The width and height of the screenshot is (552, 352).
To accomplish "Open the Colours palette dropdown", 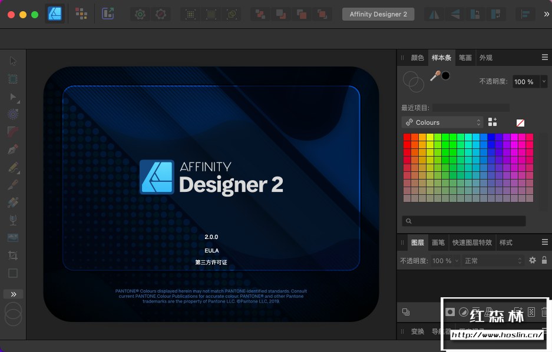I will coord(442,122).
